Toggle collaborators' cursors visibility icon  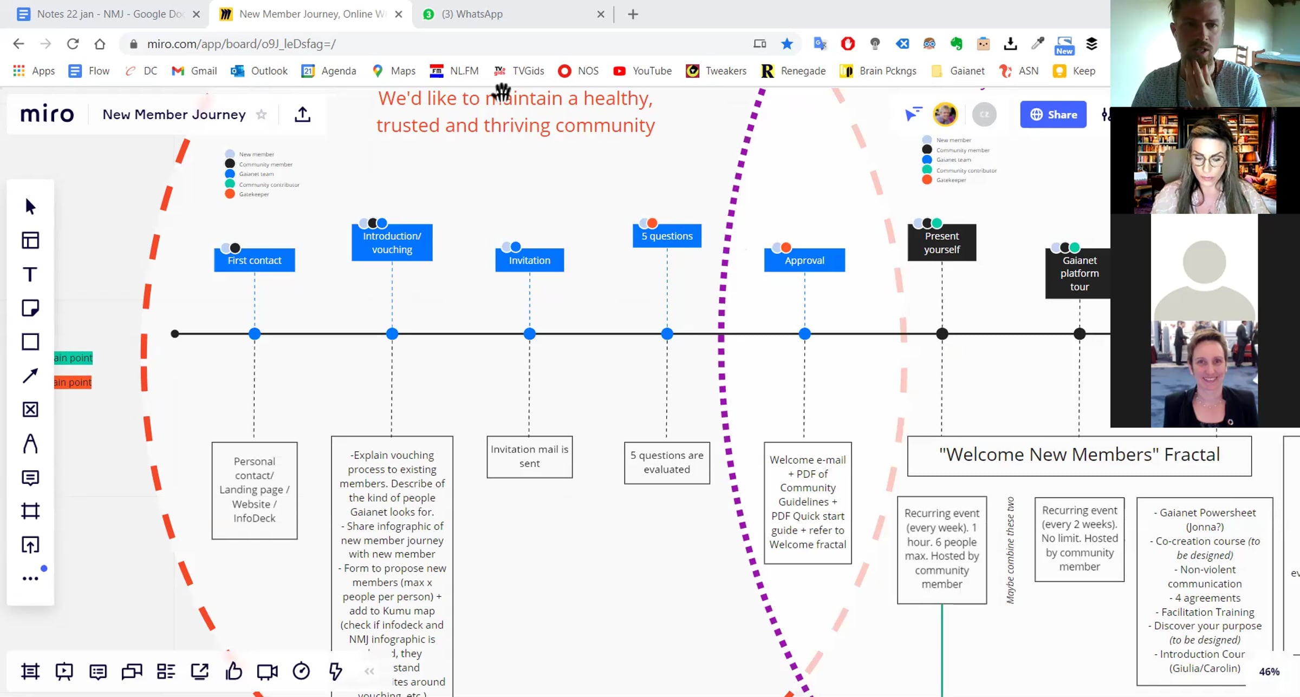tap(913, 114)
